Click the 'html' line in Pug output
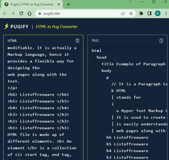The height and width of the screenshot is (160, 169). click(97, 50)
